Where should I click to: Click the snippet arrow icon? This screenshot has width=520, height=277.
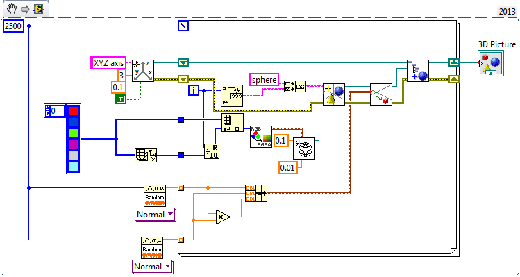(x=25, y=10)
